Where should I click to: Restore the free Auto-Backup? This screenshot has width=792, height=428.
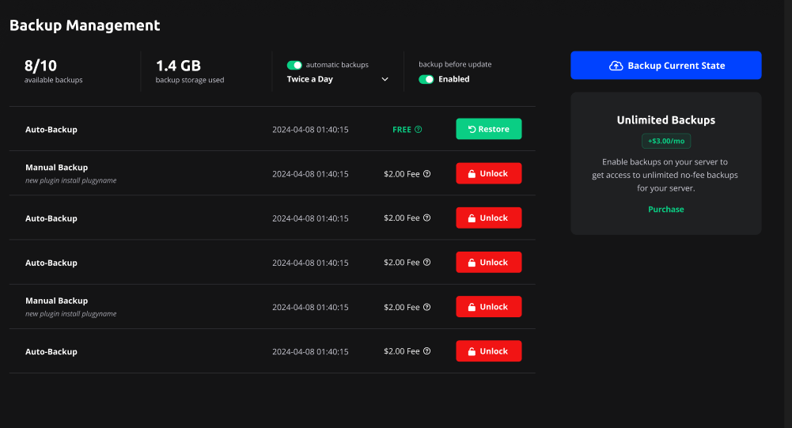click(x=488, y=129)
